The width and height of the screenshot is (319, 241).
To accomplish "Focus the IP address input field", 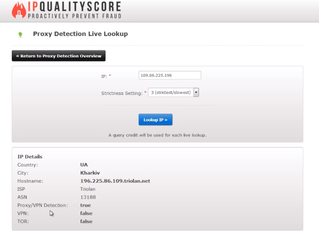I will click(170, 75).
